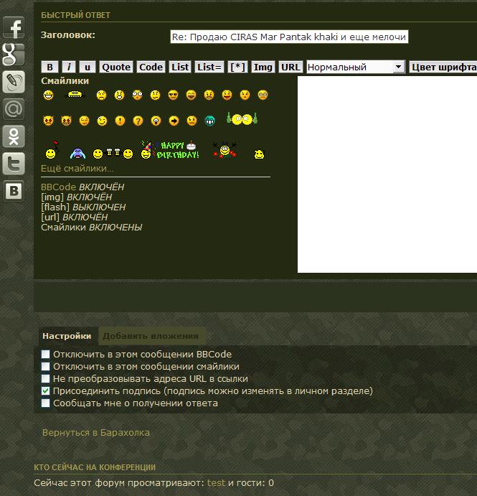This screenshot has height=496, width=477.
Task: Click the Facebook share icon
Action: coord(14,28)
